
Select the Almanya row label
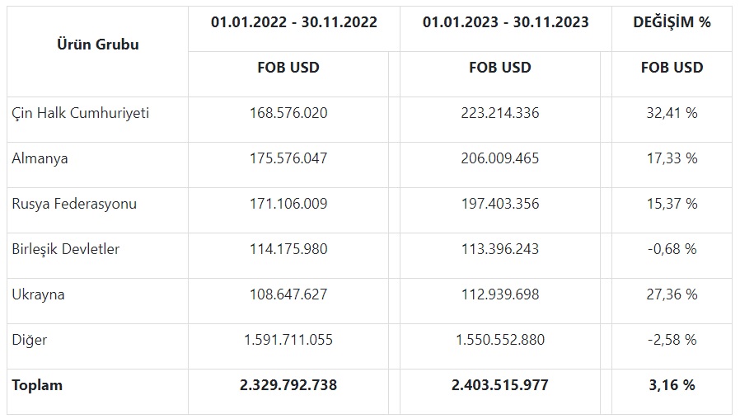coord(40,158)
